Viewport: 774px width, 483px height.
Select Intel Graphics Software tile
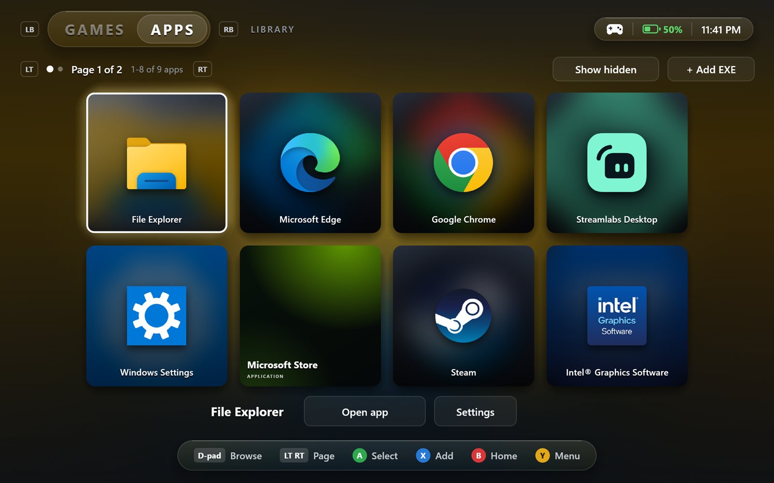pyautogui.click(x=617, y=316)
